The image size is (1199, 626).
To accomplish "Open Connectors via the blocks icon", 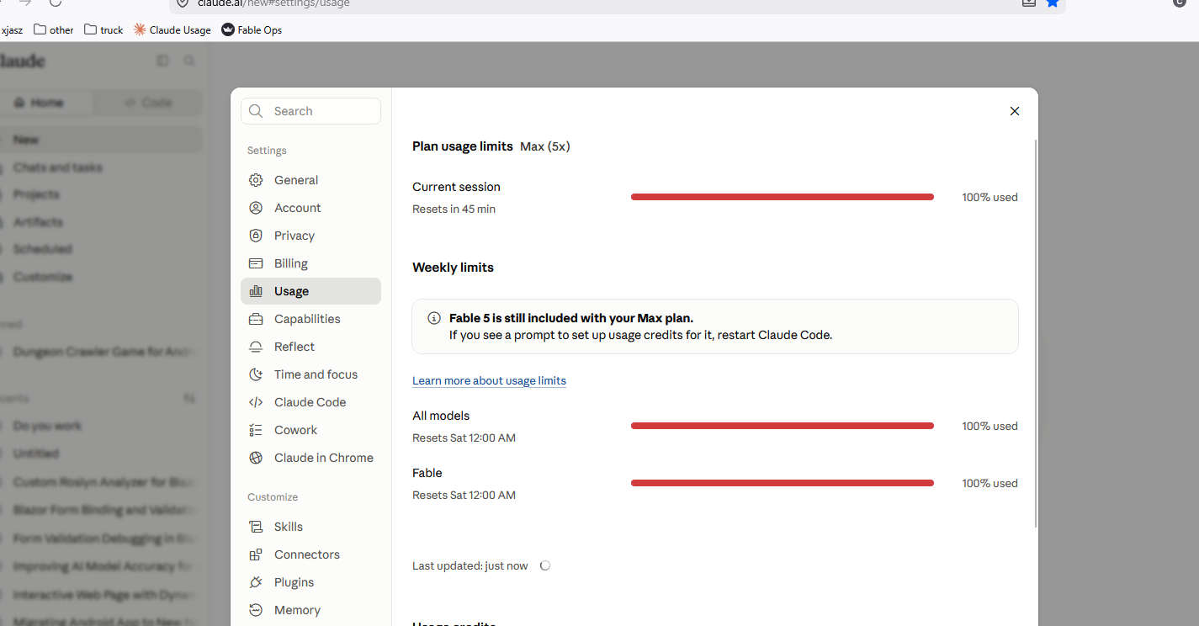I will click(256, 554).
